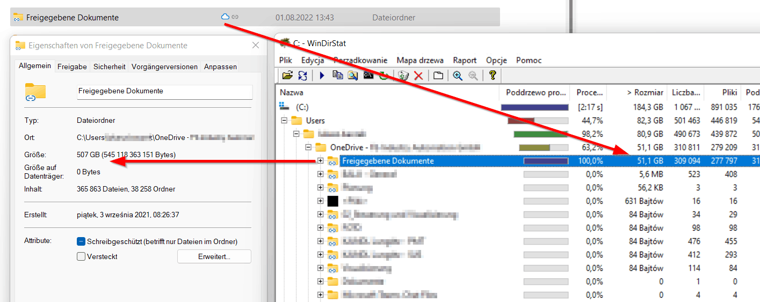Click the folder name field in Properties
The width and height of the screenshot is (760, 302).
coord(165,91)
